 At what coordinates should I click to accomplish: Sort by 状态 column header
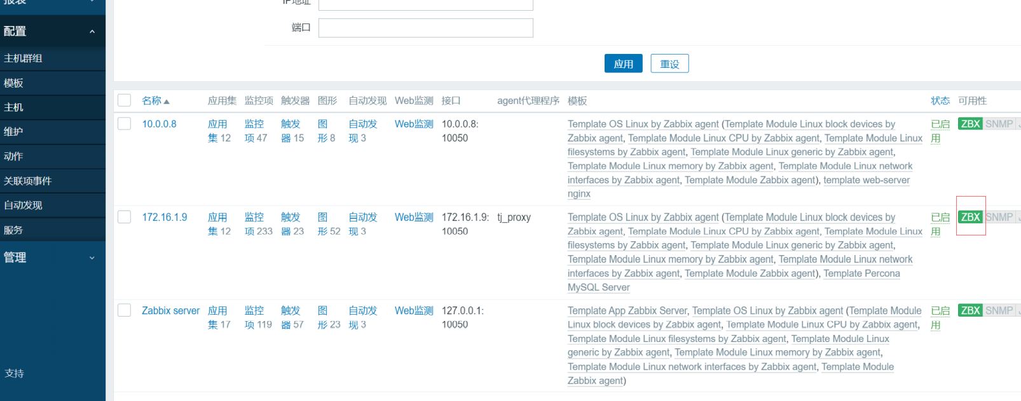pyautogui.click(x=940, y=101)
